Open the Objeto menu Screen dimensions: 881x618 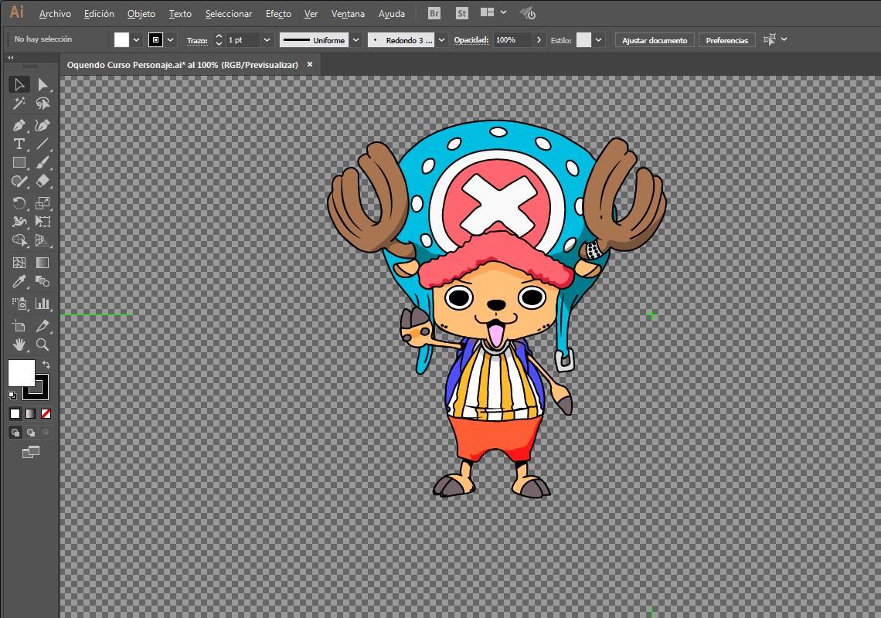coord(141,13)
